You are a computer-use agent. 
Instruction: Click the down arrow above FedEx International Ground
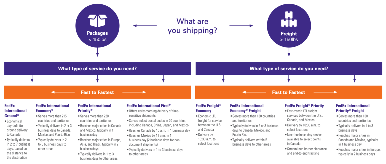32,78
